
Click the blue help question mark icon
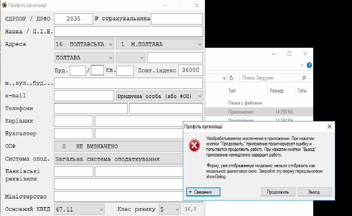click(309, 65)
